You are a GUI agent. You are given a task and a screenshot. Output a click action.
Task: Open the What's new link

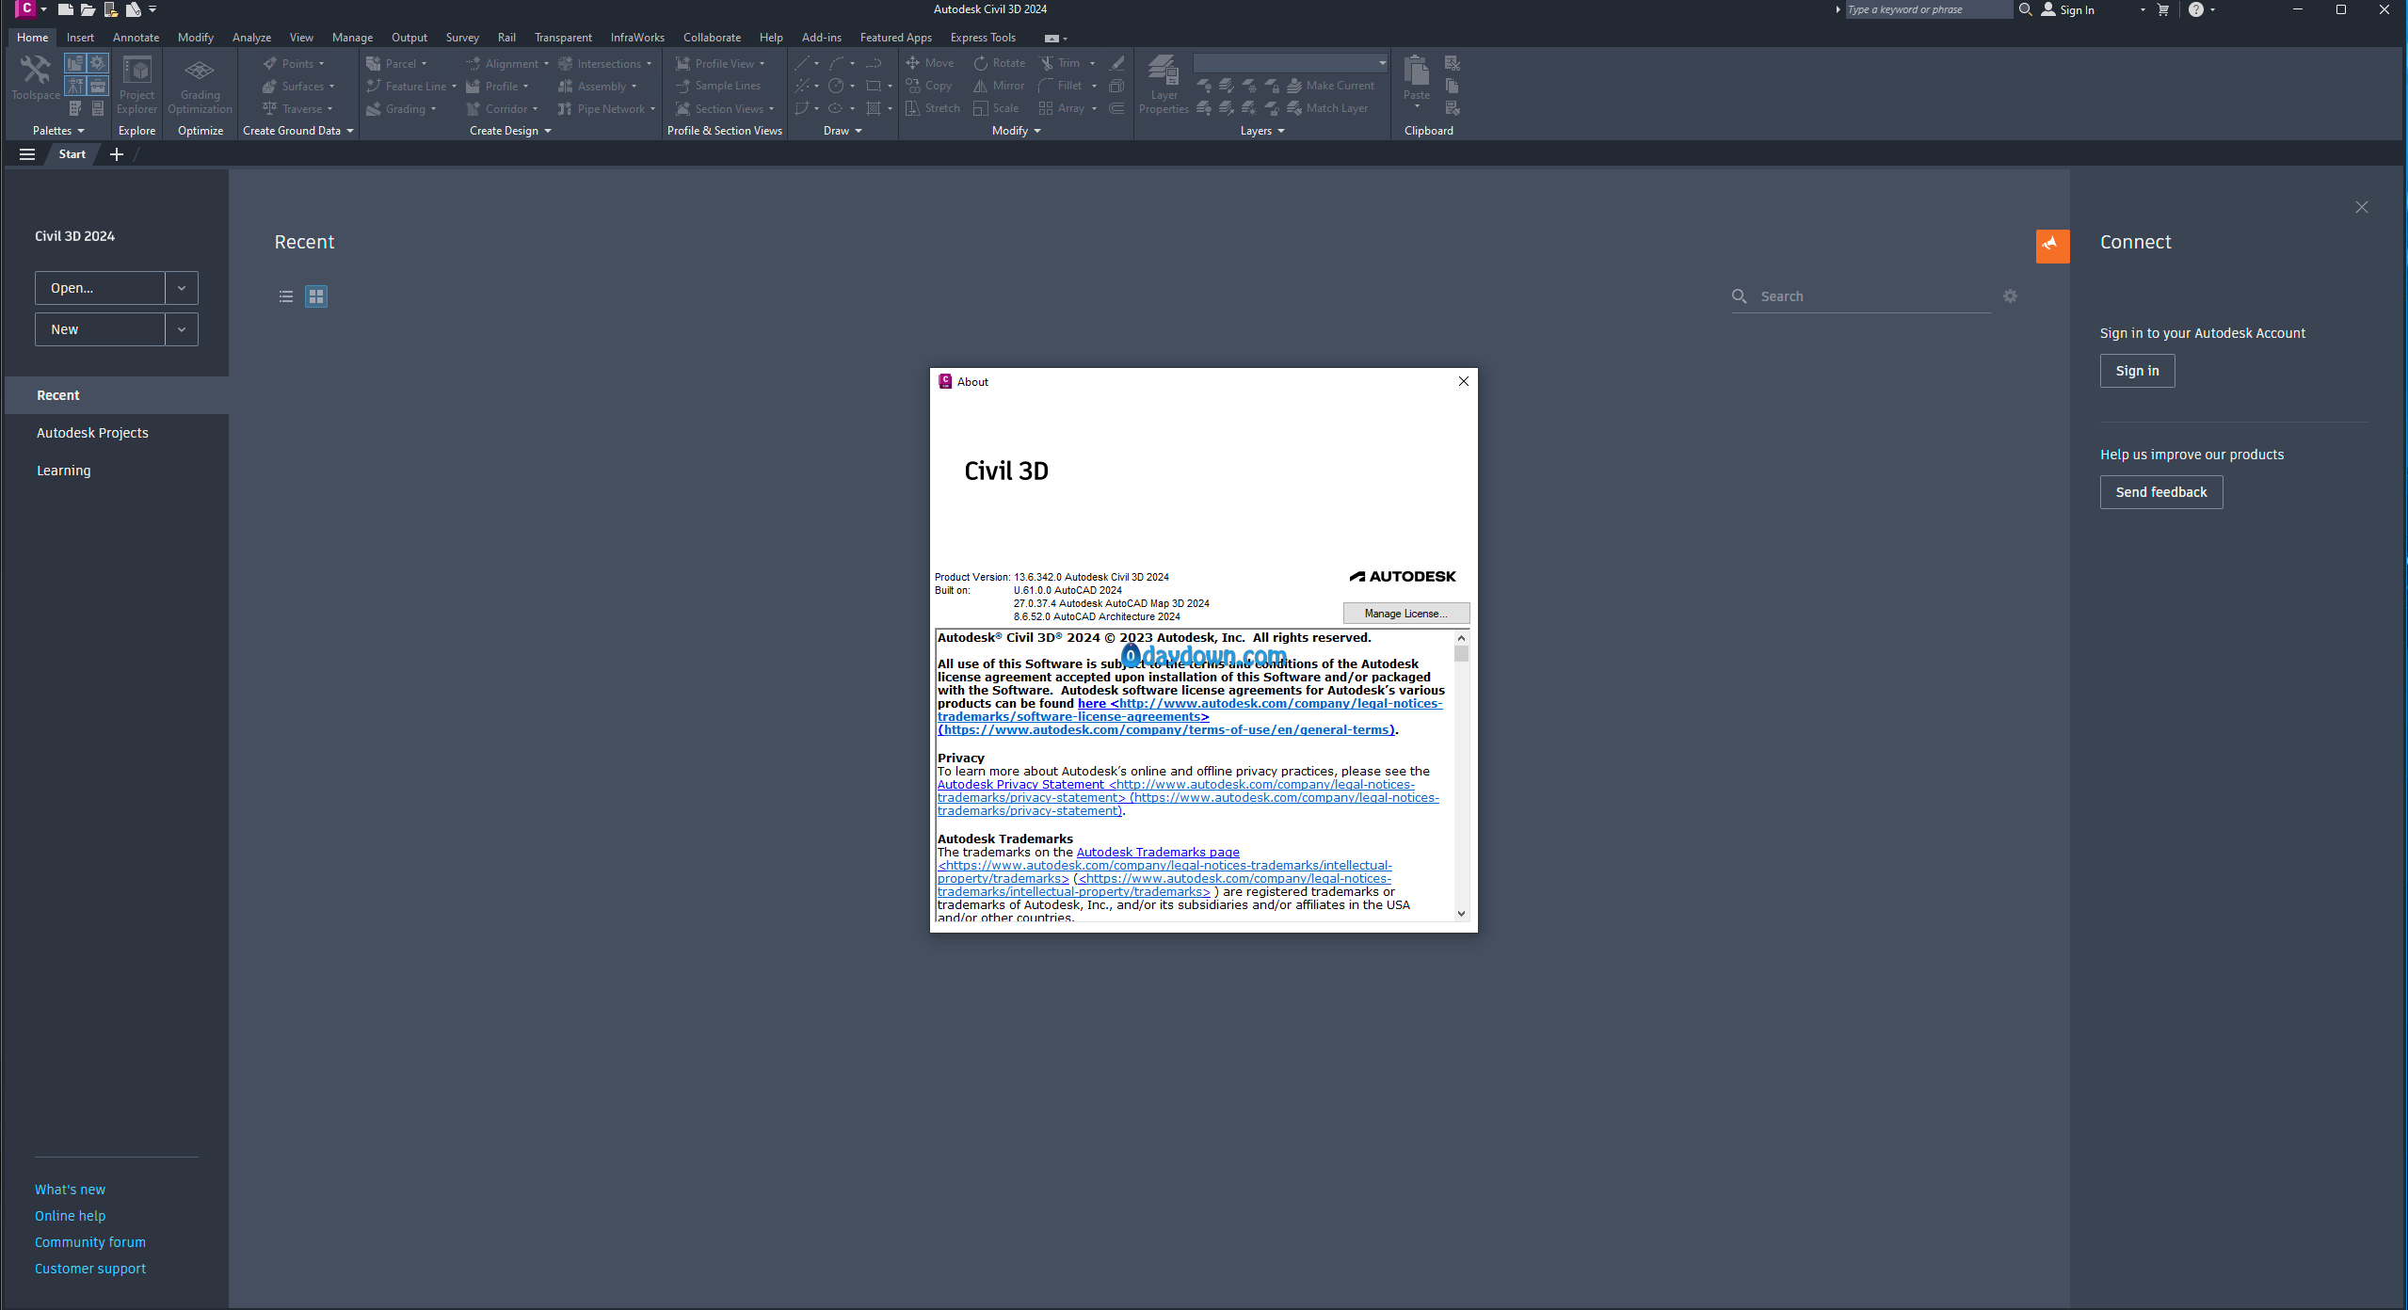point(70,1190)
